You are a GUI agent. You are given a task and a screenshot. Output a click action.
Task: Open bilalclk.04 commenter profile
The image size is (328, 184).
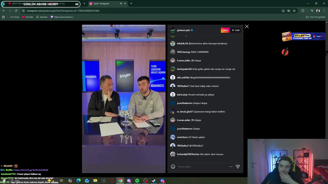tap(182, 43)
